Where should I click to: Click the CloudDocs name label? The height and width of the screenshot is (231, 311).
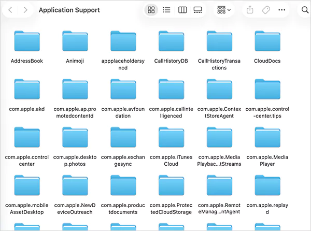click(267, 61)
